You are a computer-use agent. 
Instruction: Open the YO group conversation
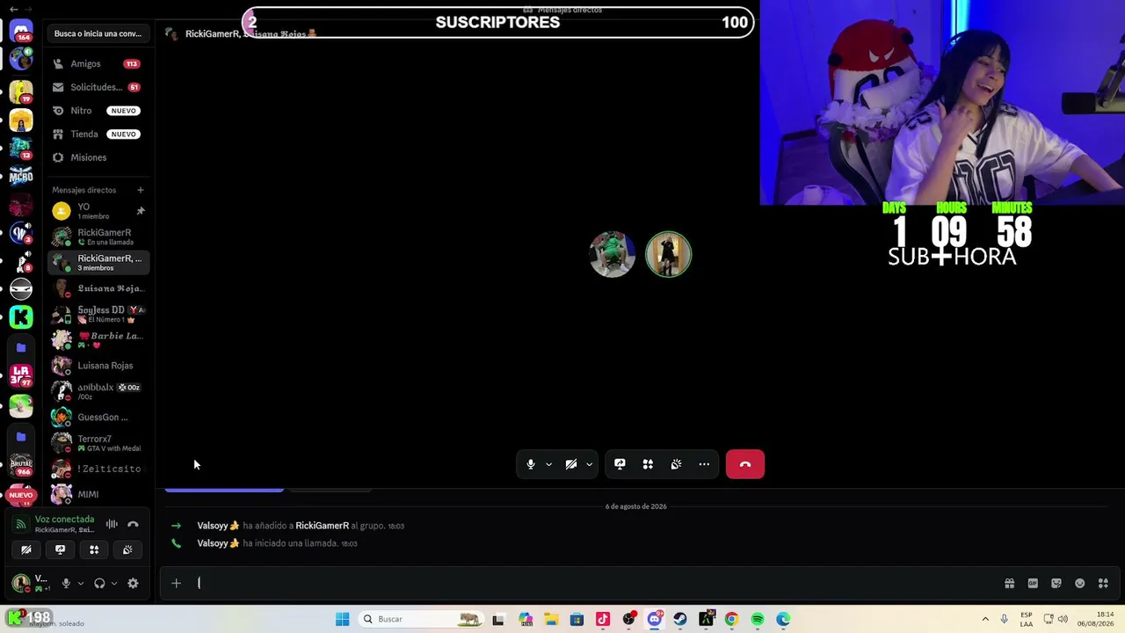click(98, 211)
